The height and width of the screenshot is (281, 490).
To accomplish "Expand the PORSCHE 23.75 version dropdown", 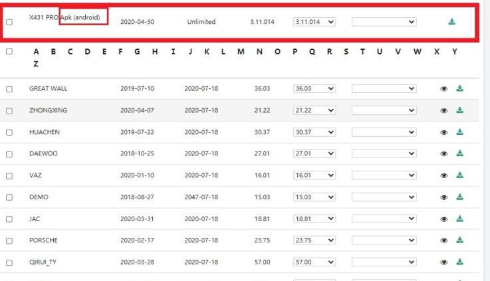I will [x=314, y=240].
